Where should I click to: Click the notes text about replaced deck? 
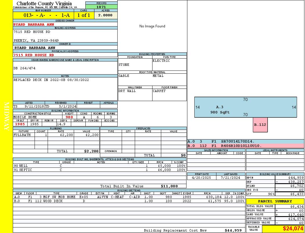coord(51,80)
